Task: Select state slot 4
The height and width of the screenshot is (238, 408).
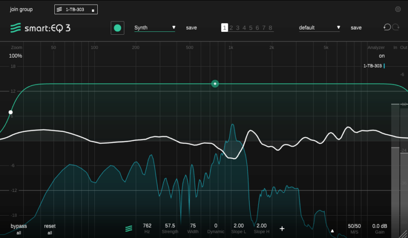Action: 244,28
